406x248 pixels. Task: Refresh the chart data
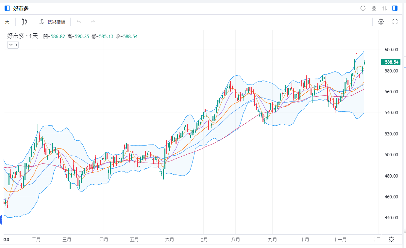(363, 8)
